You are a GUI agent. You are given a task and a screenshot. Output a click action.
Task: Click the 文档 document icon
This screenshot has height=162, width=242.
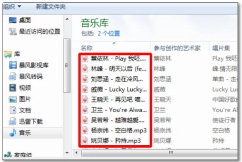[13, 110]
